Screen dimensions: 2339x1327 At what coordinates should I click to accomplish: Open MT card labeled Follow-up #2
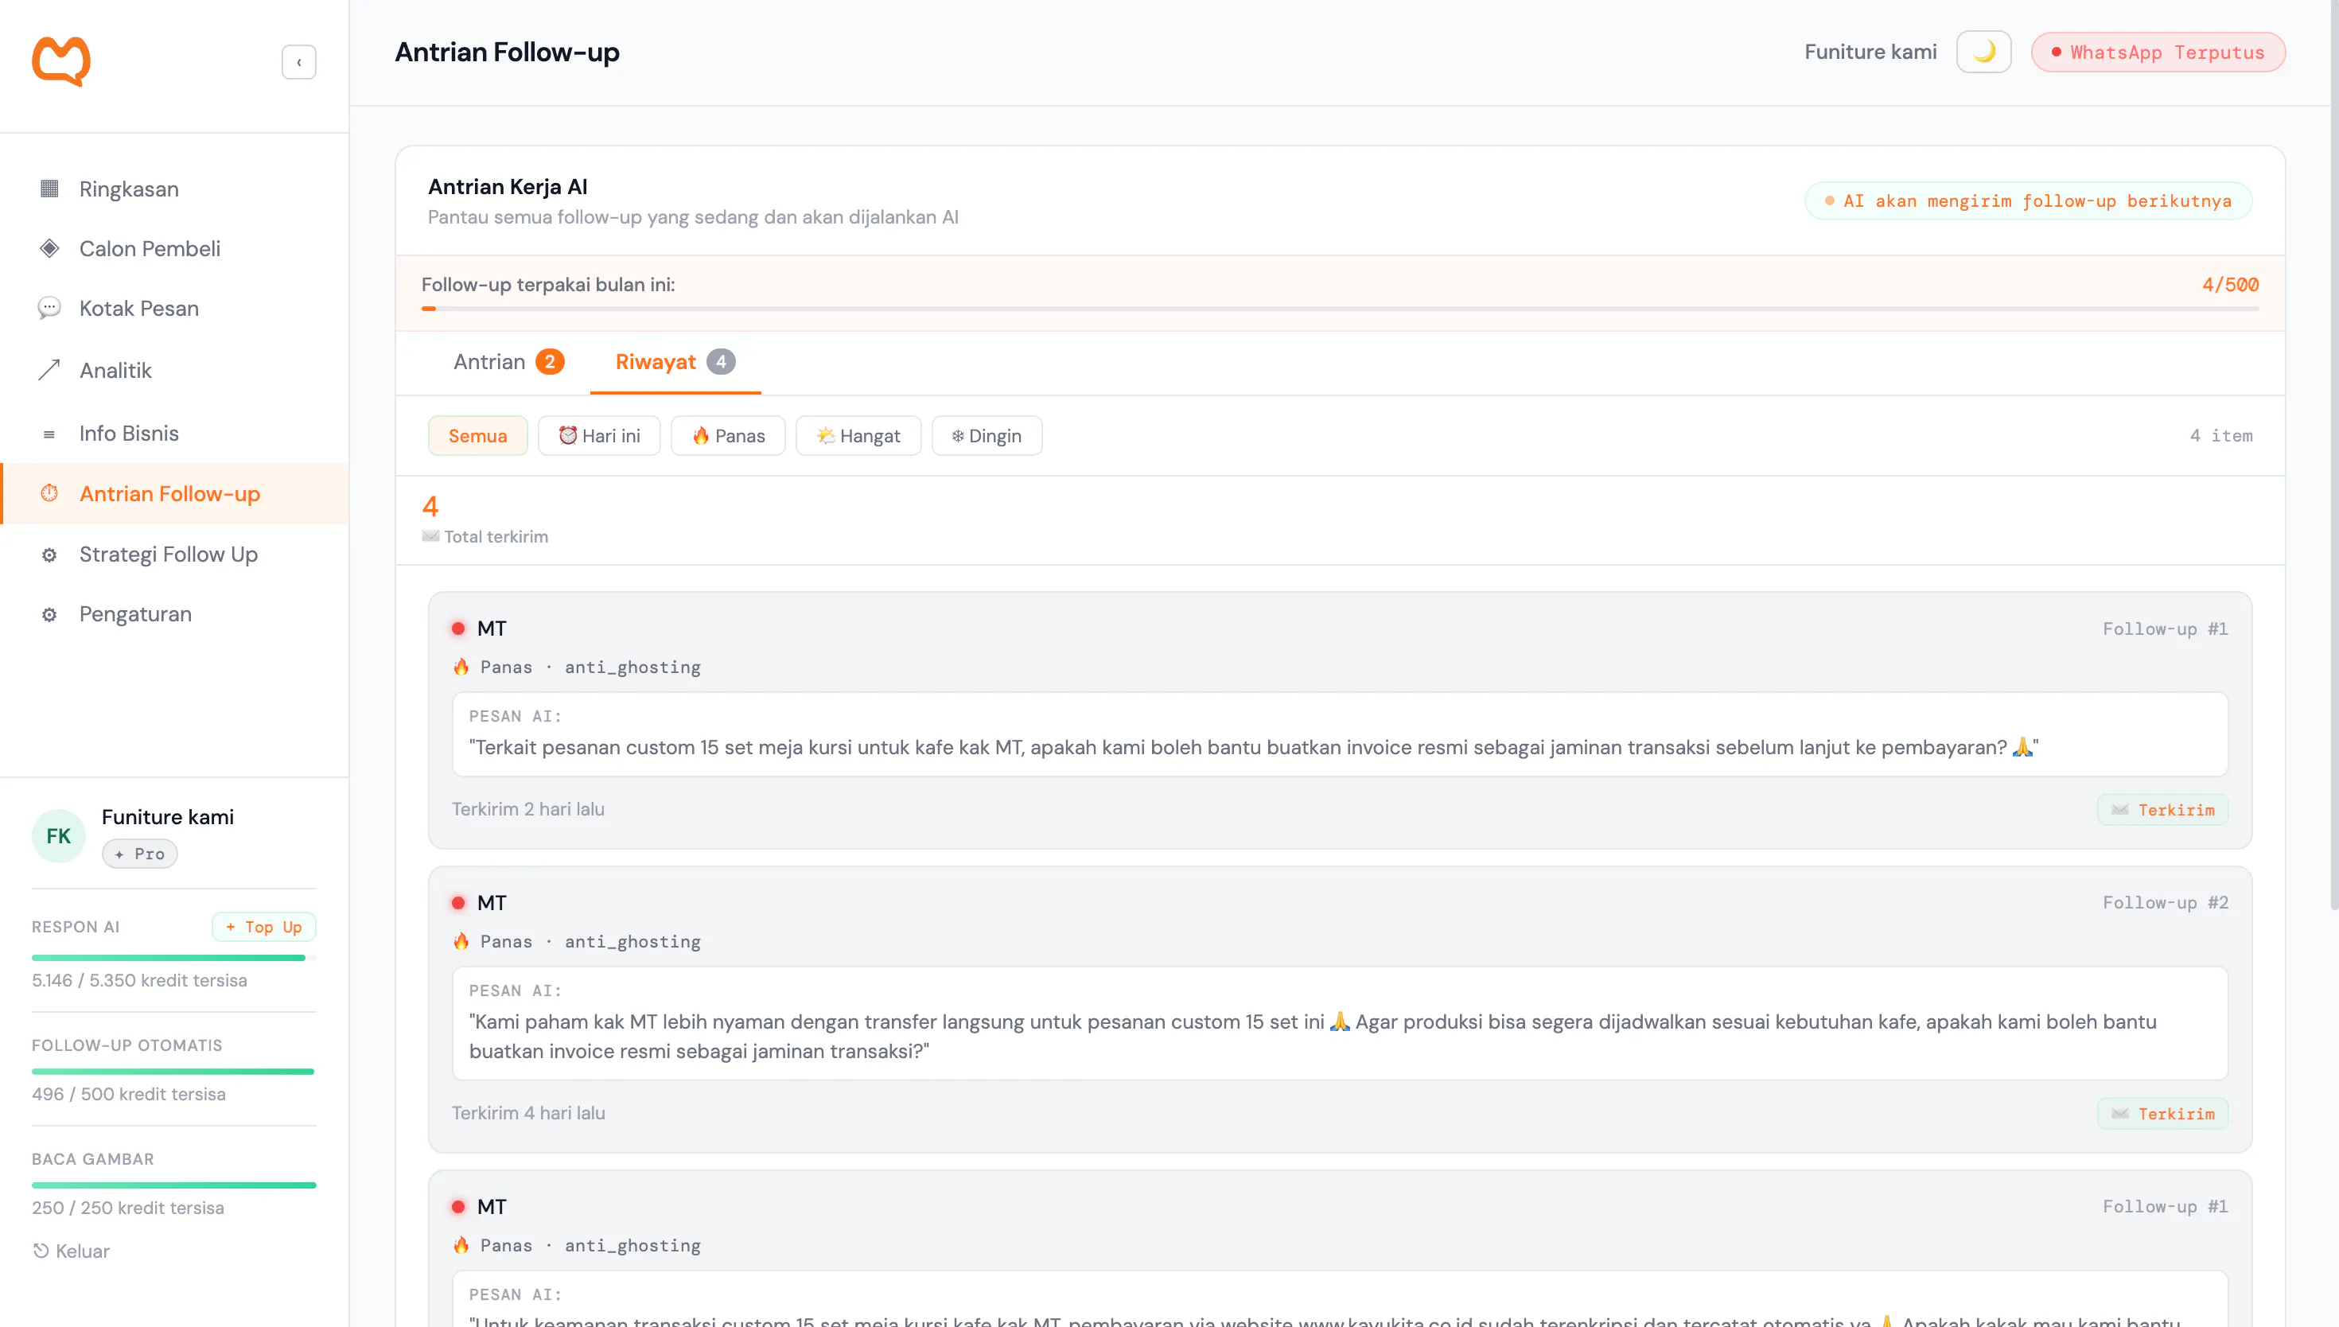point(1340,1009)
